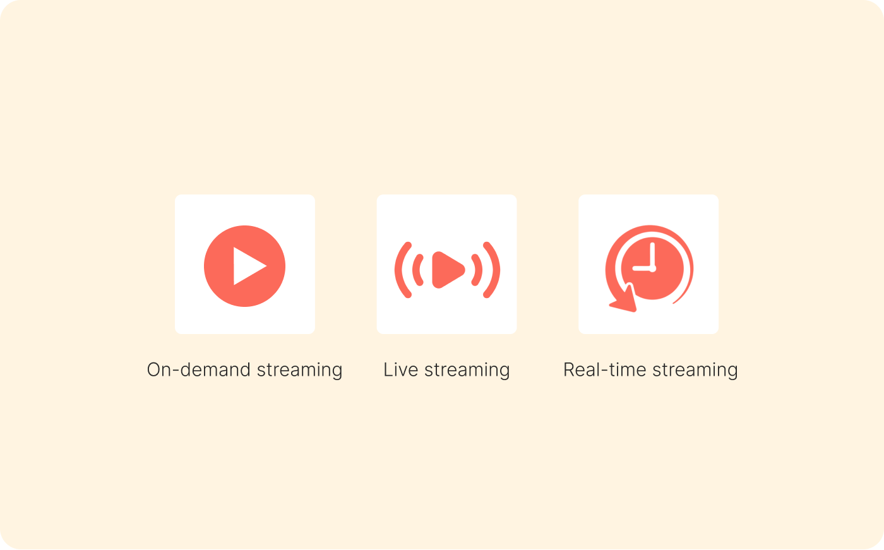The image size is (884, 550).
Task: Select the white card behind the live icon
Action: [x=447, y=264]
